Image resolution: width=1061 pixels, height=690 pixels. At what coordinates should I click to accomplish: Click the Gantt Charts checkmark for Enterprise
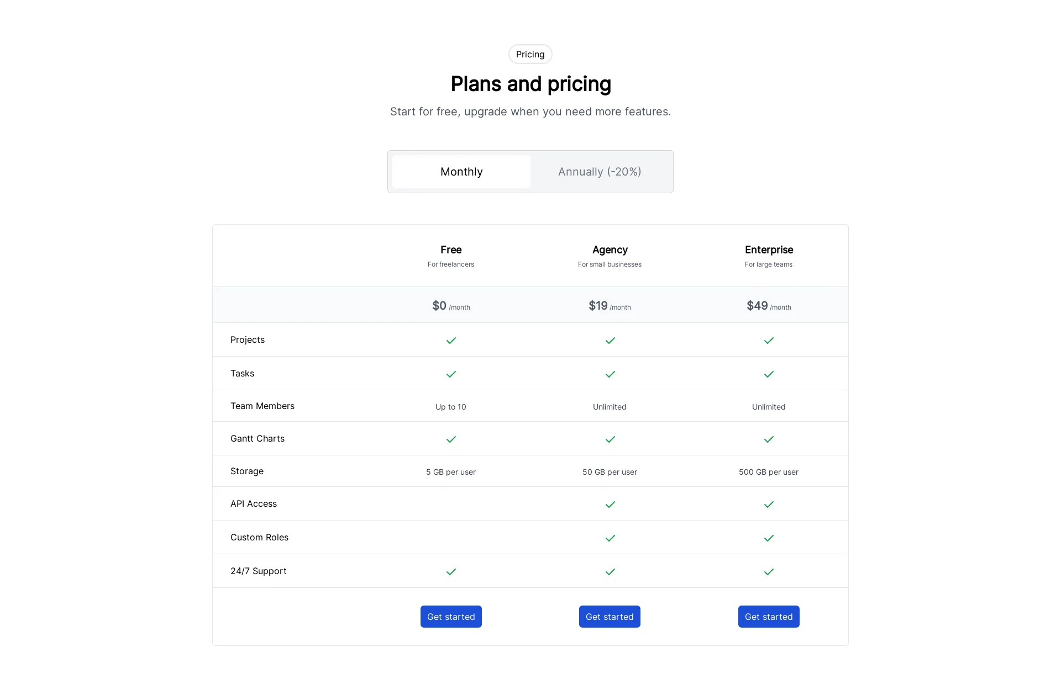coord(769,439)
